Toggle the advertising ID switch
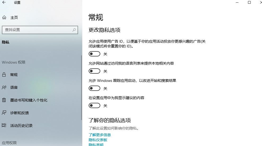 point(94,54)
